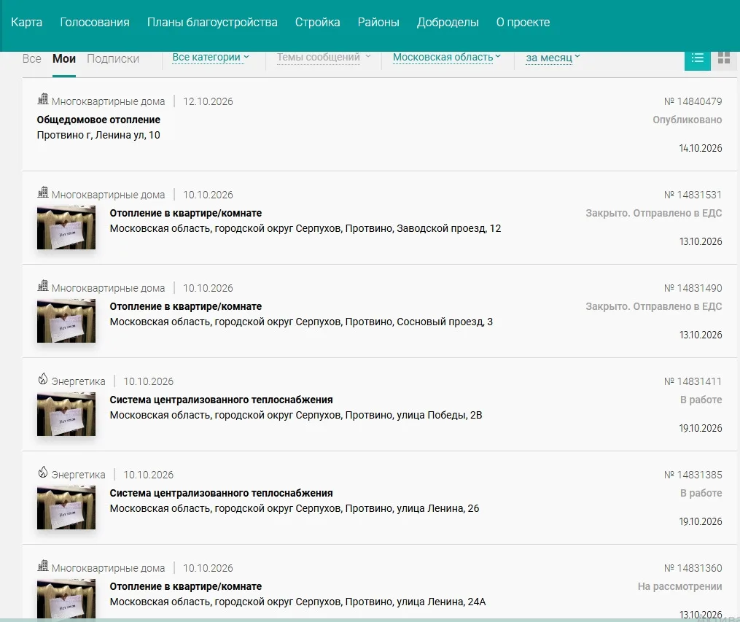
Task: Click flame energy icon for report 14831411
Action: pos(43,379)
